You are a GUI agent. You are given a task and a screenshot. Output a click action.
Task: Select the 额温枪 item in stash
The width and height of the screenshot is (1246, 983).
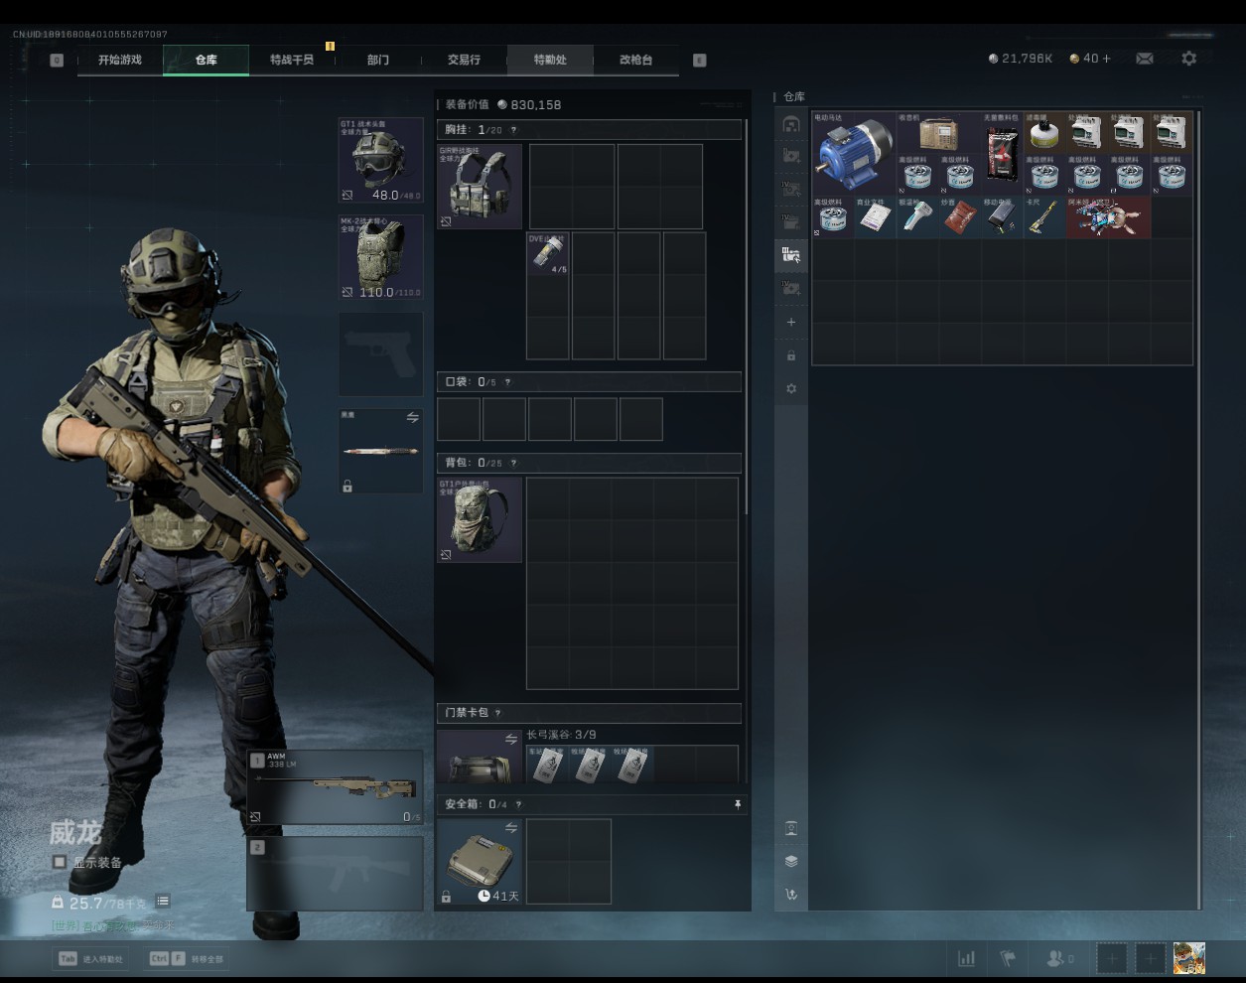click(x=917, y=216)
